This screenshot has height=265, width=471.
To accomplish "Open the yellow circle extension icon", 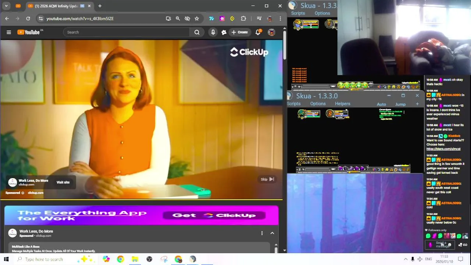I will (x=232, y=18).
